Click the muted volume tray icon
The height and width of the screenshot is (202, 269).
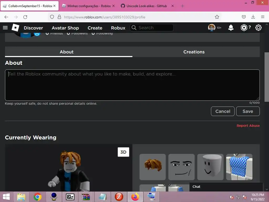232,197
